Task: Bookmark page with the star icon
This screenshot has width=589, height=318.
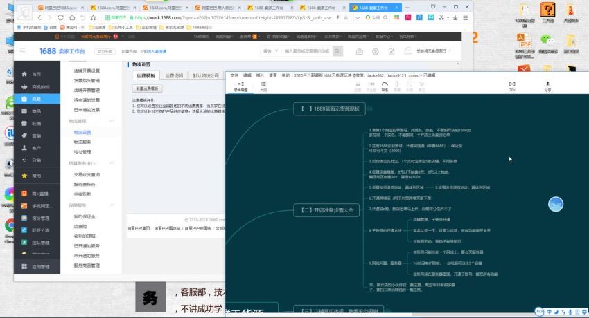Action: click(x=93, y=17)
